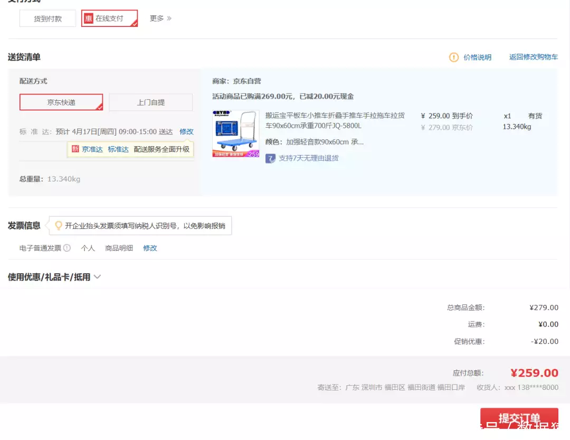Image resolution: width=570 pixels, height=440 pixels.
Task: Choose 京东快递 delivery method
Action: (x=61, y=102)
